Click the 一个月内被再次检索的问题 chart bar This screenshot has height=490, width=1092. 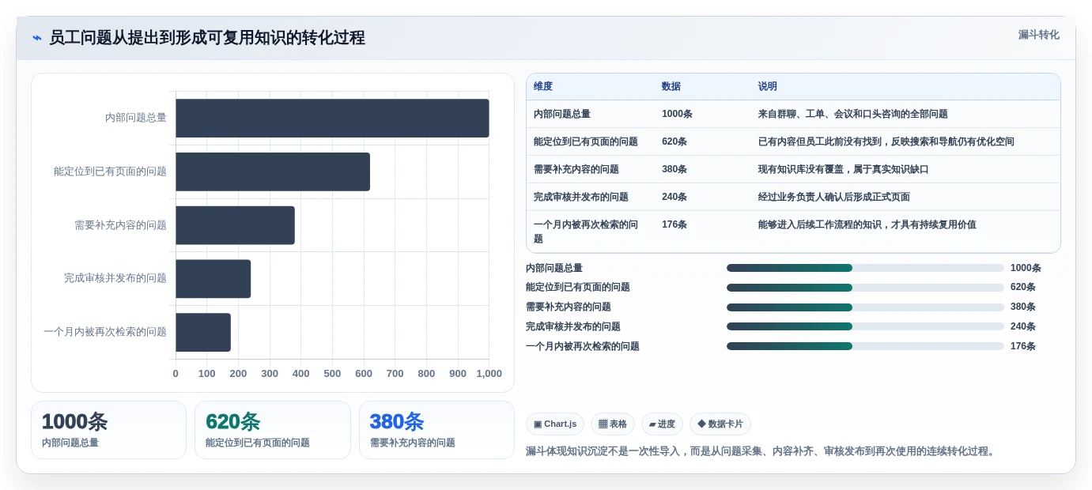[x=203, y=332]
